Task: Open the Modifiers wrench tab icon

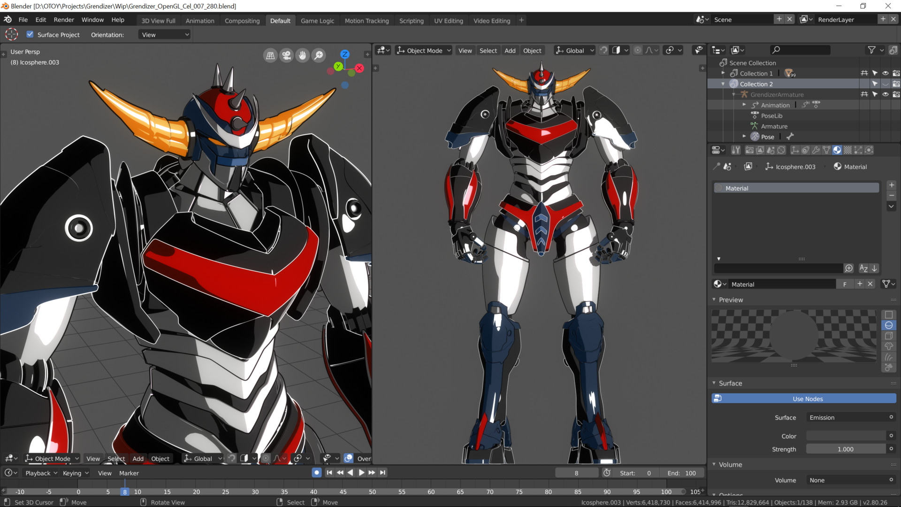Action: [816, 150]
